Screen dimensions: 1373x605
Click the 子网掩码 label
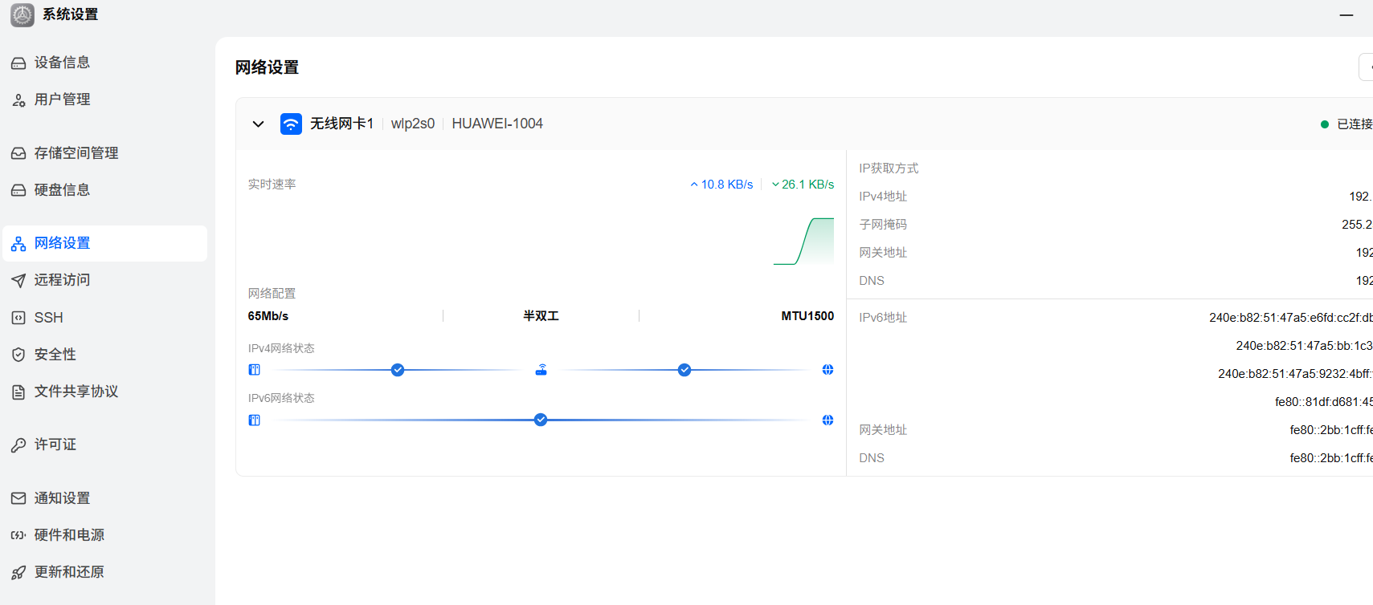(883, 225)
